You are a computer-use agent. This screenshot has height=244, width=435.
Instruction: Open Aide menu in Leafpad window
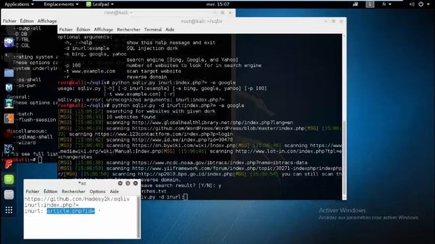tap(114, 191)
